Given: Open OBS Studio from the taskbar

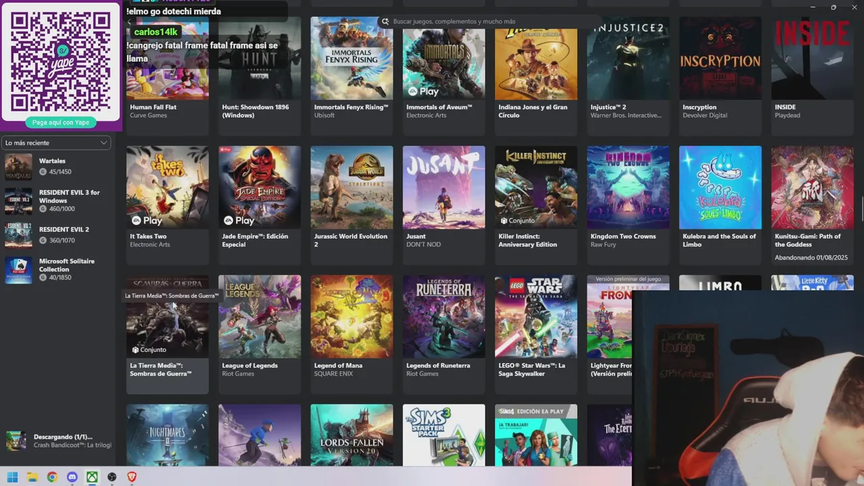Looking at the screenshot, I should pos(112,477).
